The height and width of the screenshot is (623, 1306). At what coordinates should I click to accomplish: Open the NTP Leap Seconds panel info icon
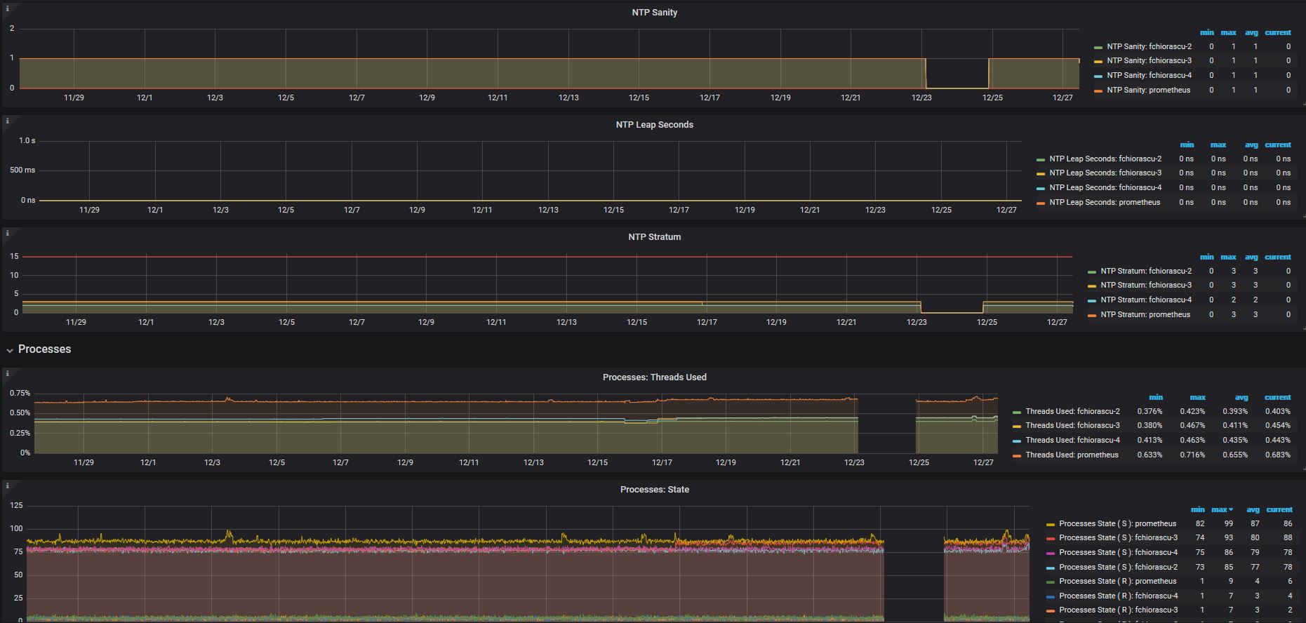pyautogui.click(x=7, y=121)
